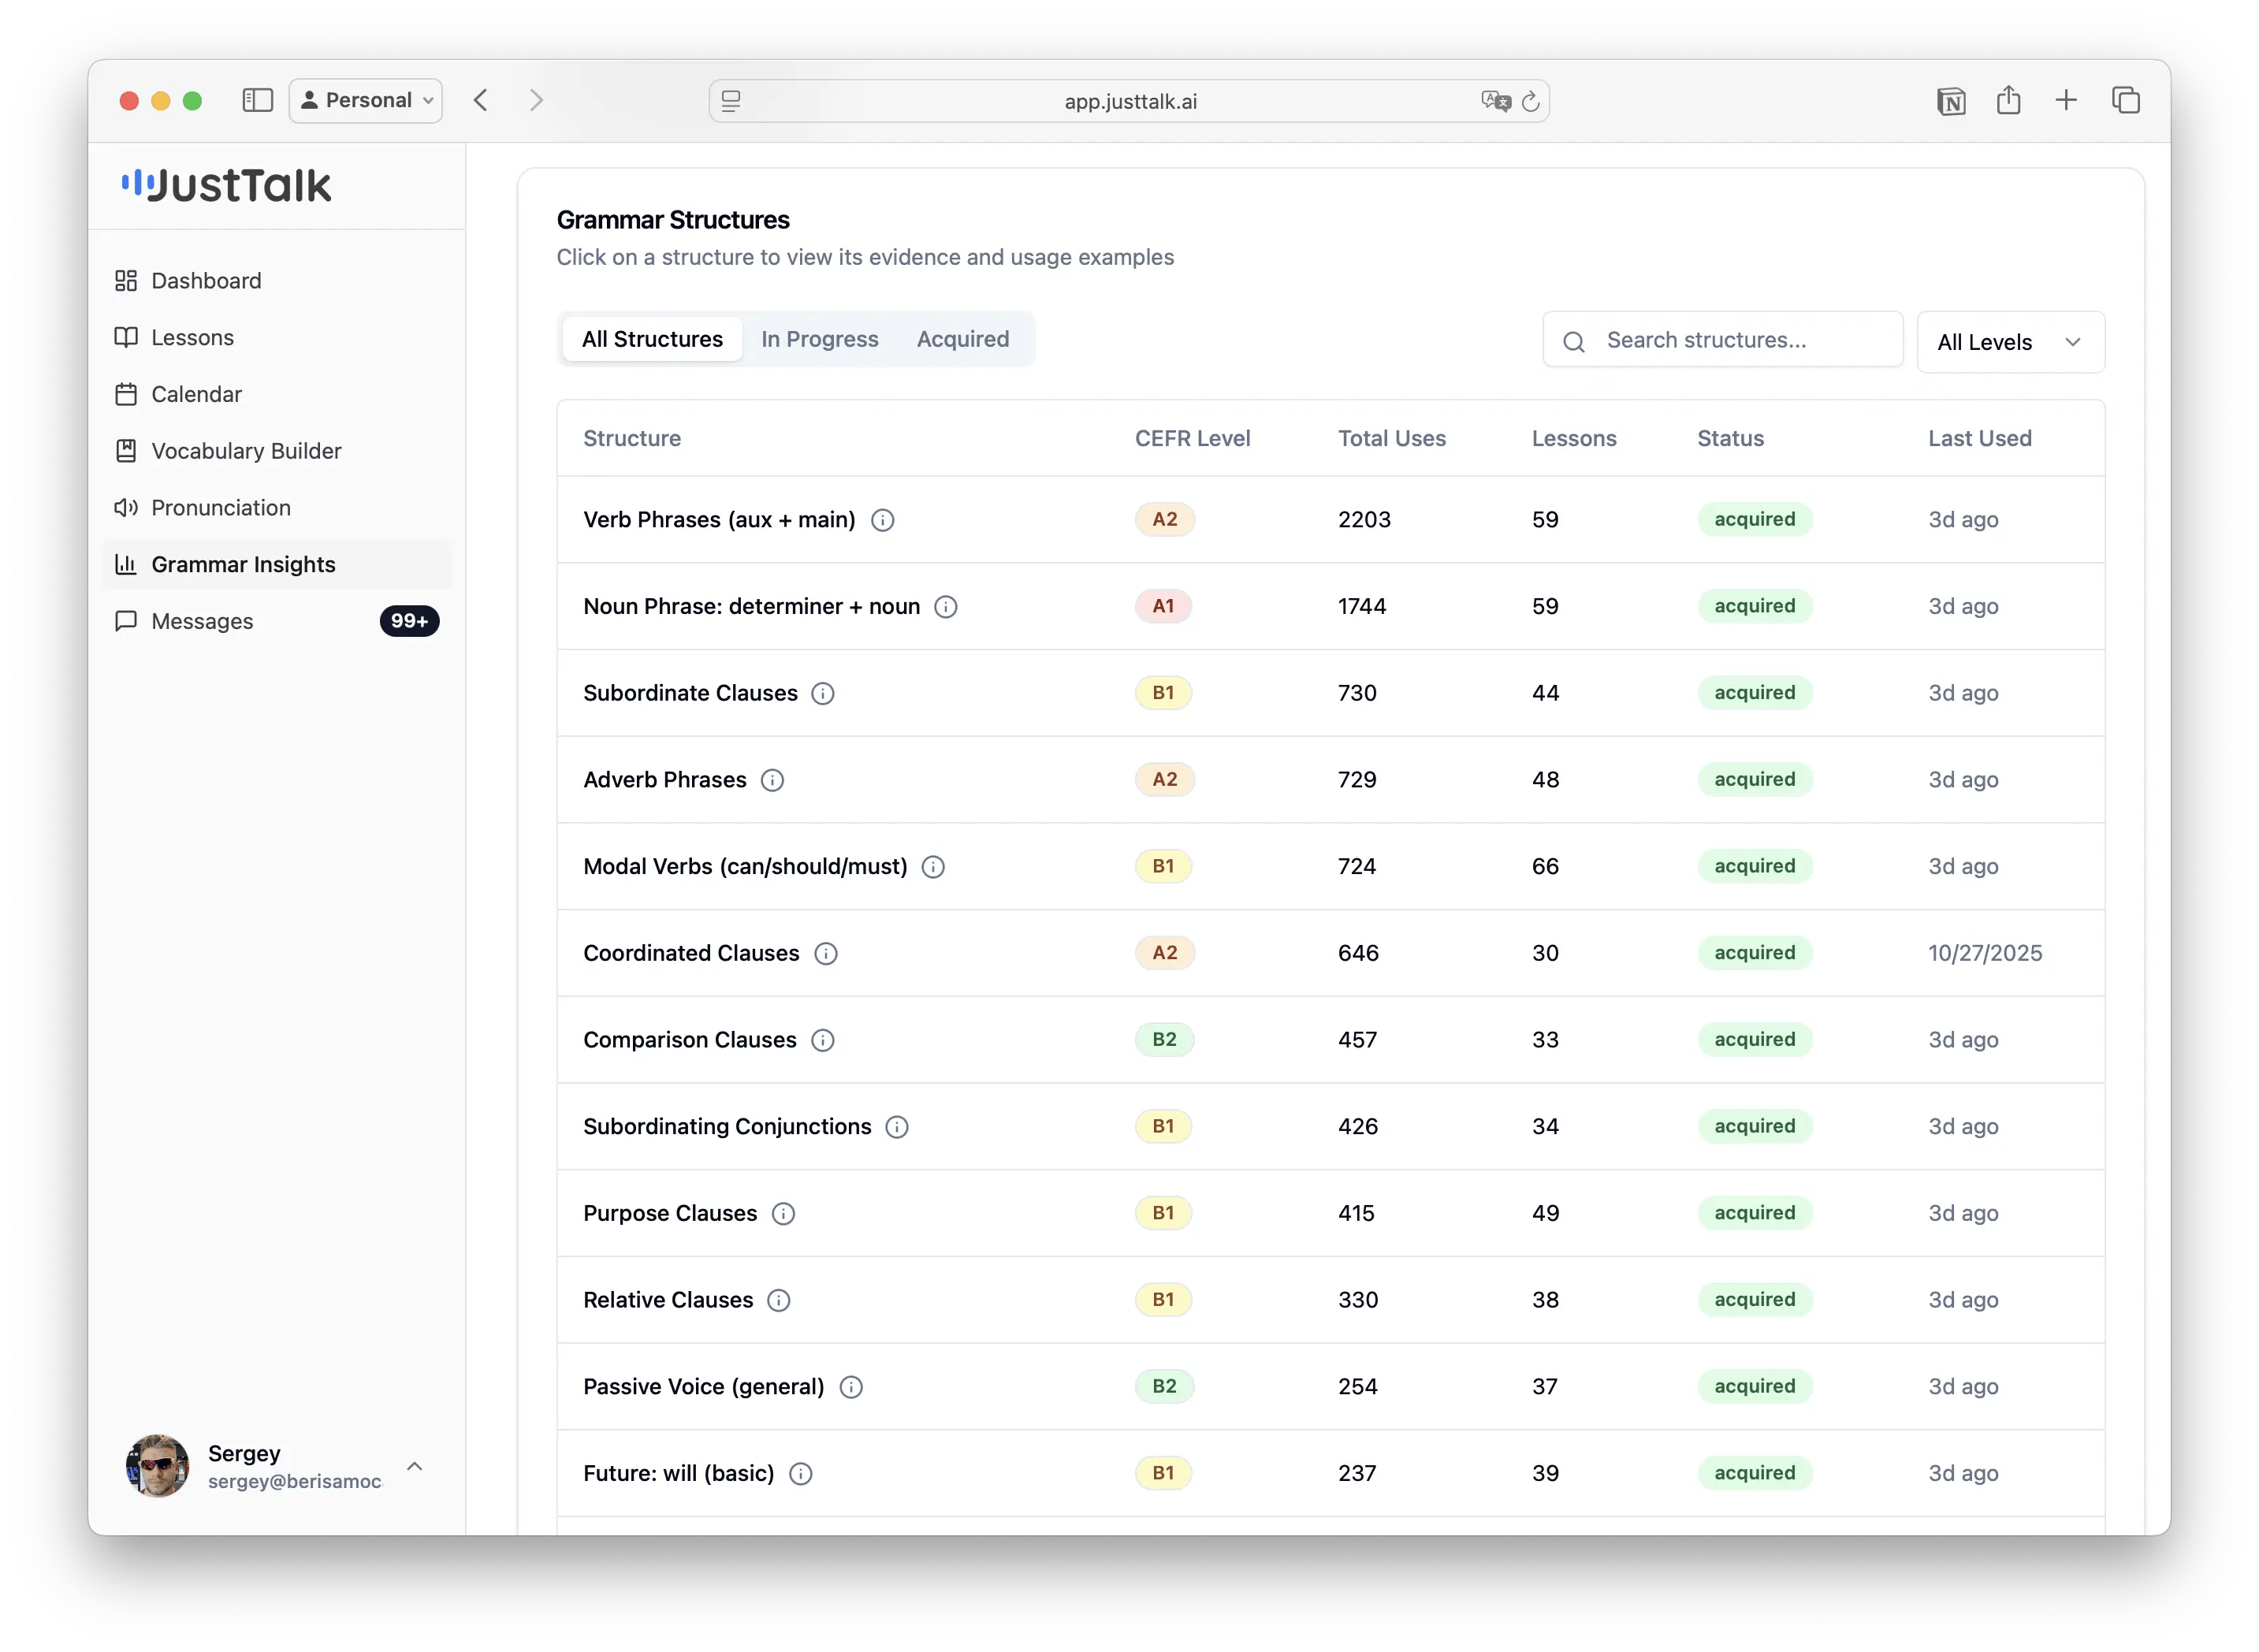Switch to the Acquired tab
The height and width of the screenshot is (1652, 2259).
pyautogui.click(x=962, y=339)
